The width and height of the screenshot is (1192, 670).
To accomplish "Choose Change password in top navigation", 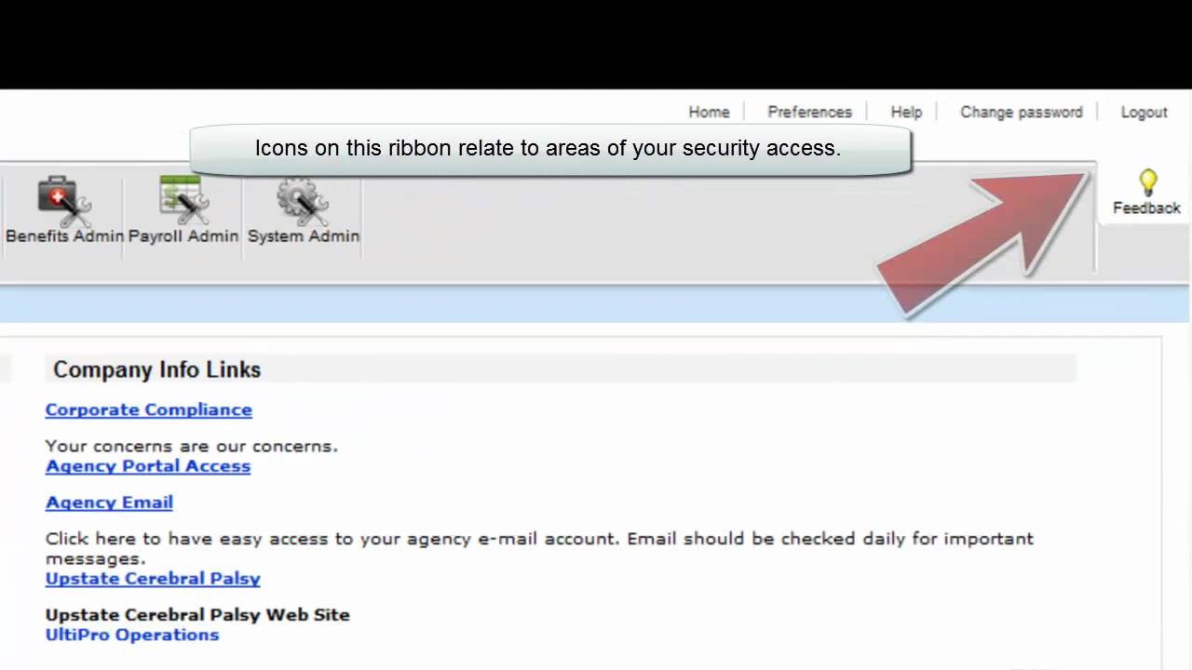I will point(1022,112).
